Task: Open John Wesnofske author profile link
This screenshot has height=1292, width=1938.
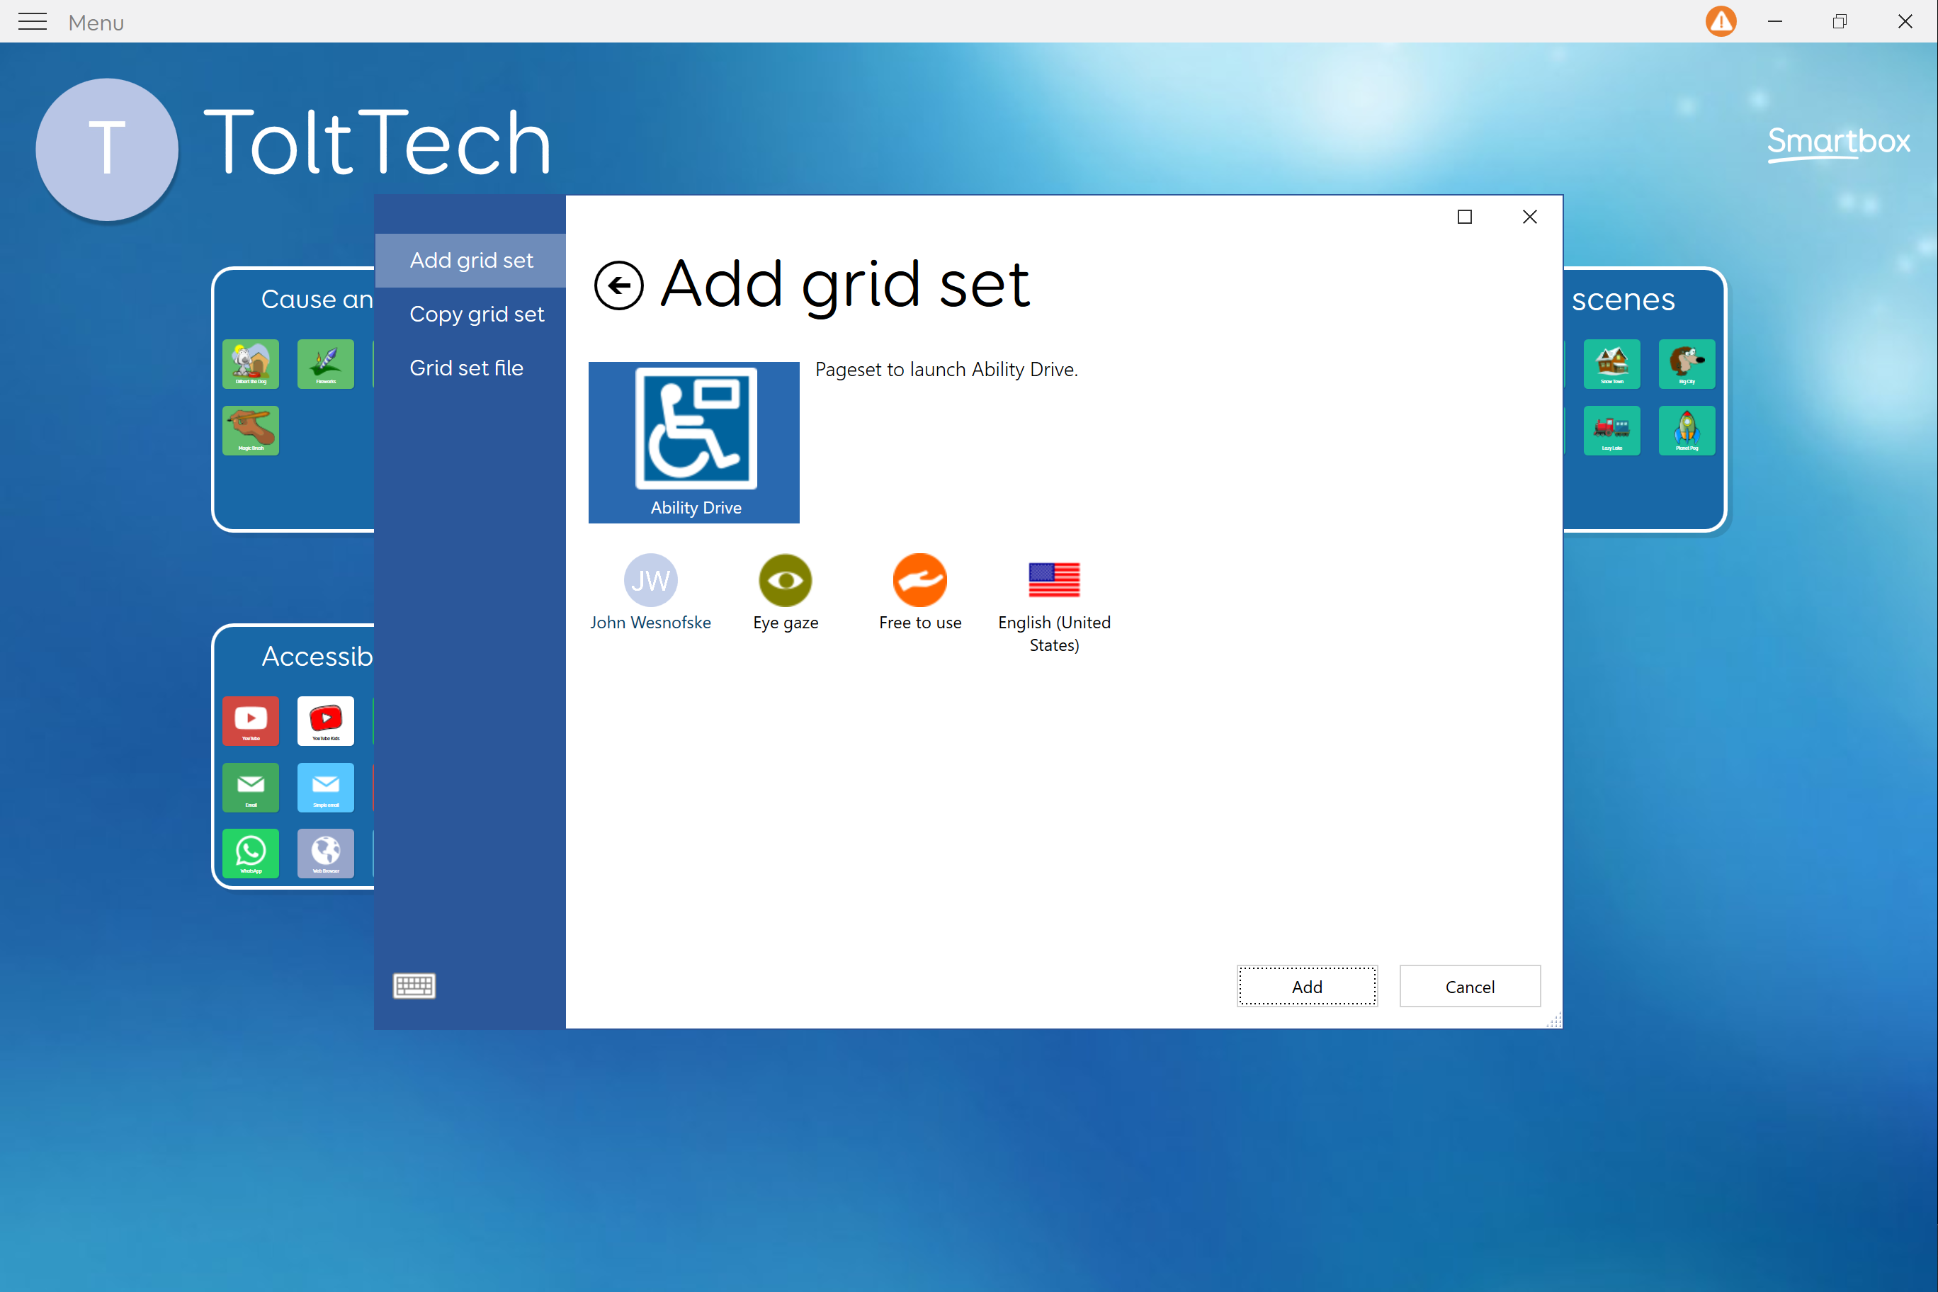Action: coord(650,622)
